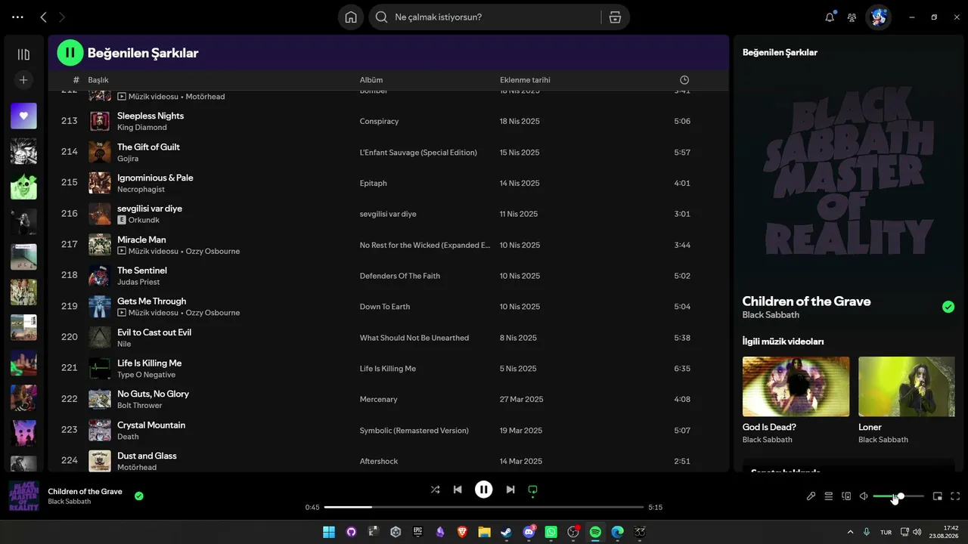This screenshot has width=968, height=544.
Task: Select the song Ignominious & Pale
Action: coord(155,178)
